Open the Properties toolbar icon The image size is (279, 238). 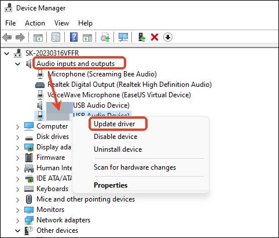[x=56, y=37]
